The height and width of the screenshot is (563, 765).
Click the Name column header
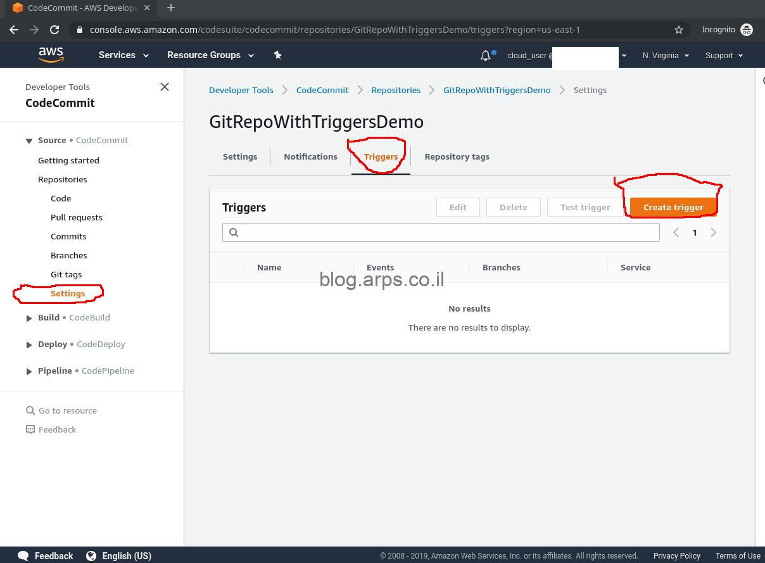tap(269, 267)
